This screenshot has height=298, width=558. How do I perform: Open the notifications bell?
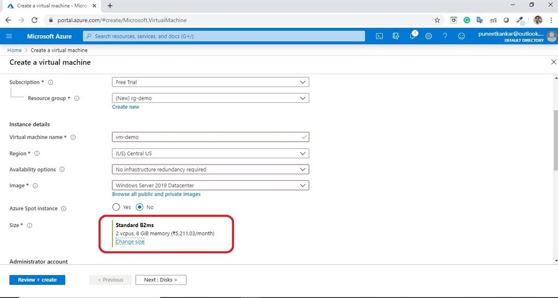pyautogui.click(x=413, y=36)
